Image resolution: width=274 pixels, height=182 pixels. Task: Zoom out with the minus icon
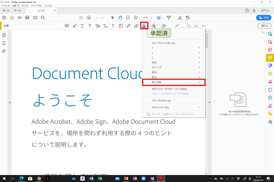pos(128,18)
